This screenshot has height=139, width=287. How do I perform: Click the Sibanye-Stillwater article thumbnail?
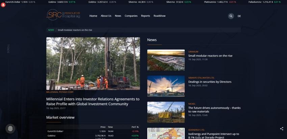coord(166,86)
